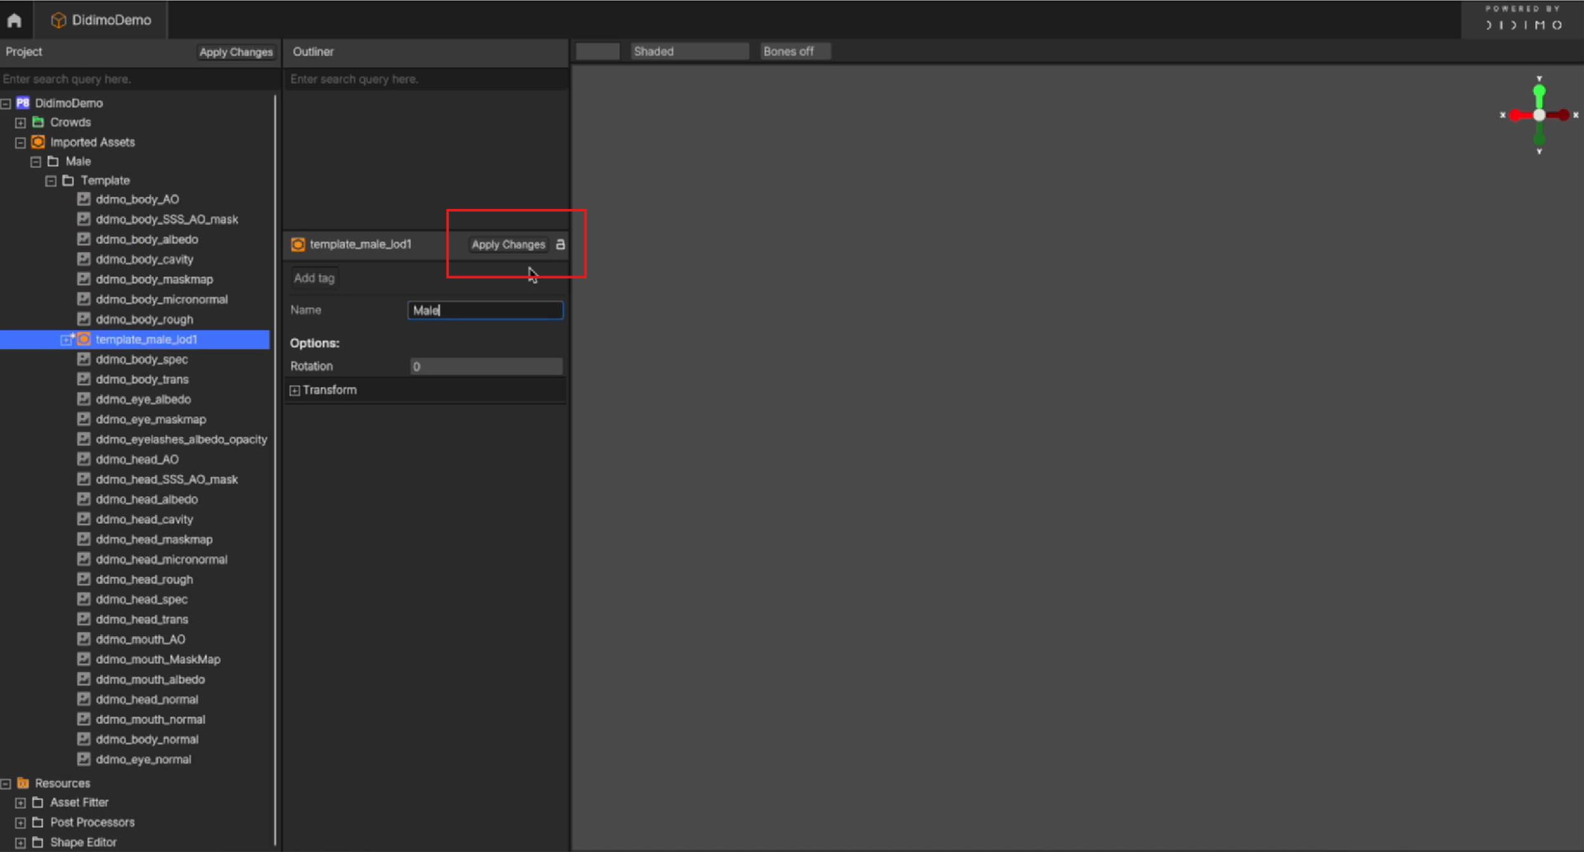The image size is (1584, 852).
Task: Click the dark green lower Y axis handle
Action: pyautogui.click(x=1539, y=138)
